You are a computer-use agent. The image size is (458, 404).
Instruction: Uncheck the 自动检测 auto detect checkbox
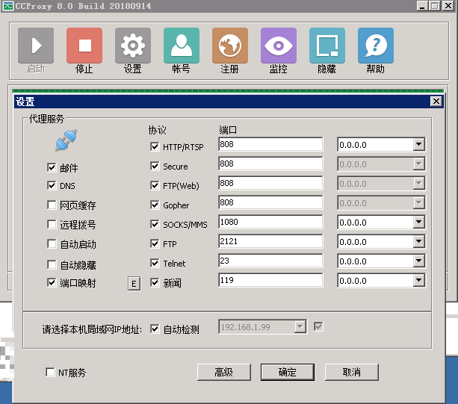tap(155, 329)
